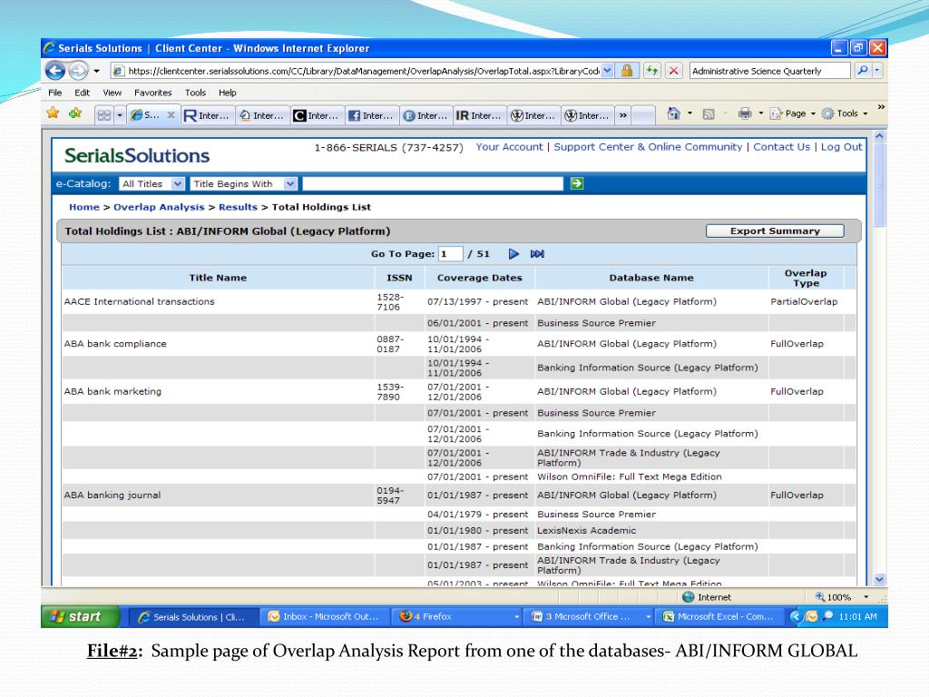Screen dimensions: 929x697
Task: Close the active Serials Solutions tab
Action: tap(171, 115)
